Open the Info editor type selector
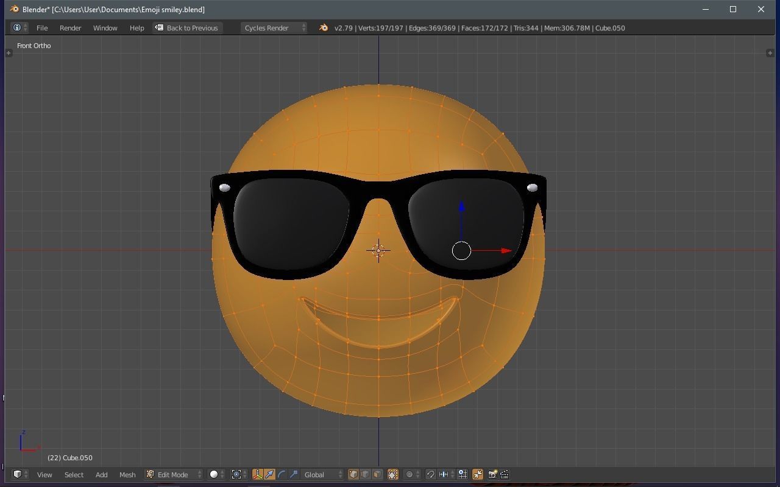Image resolution: width=780 pixels, height=487 pixels. pos(19,28)
